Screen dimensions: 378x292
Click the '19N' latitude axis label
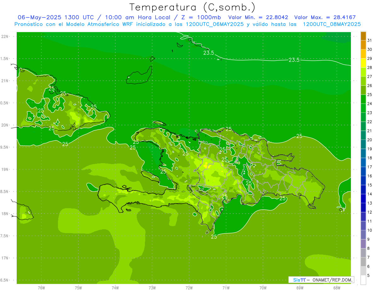(5, 169)
